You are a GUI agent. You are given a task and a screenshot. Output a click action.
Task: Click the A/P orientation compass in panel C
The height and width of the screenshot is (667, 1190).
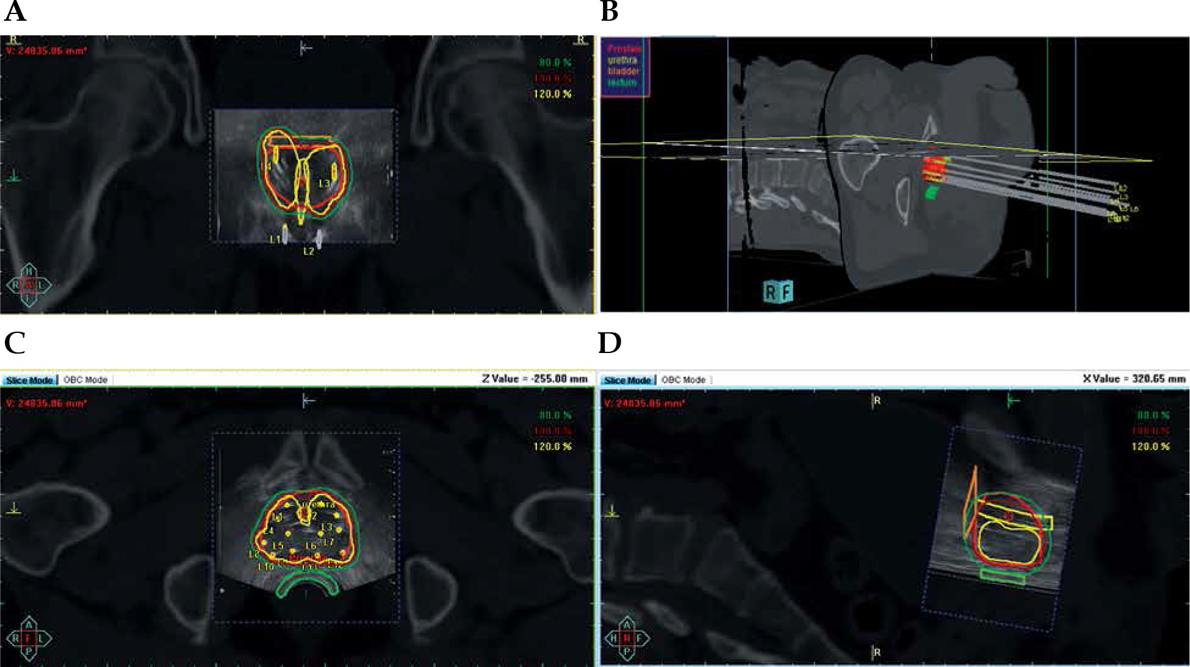[29, 638]
